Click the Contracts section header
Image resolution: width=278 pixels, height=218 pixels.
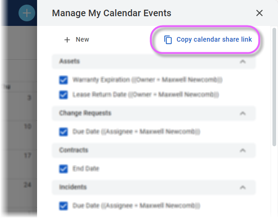pos(154,150)
